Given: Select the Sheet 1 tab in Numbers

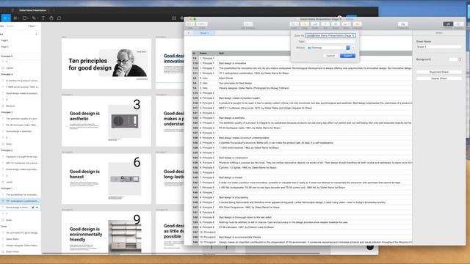Looking at the screenshot, I should tap(204, 33).
